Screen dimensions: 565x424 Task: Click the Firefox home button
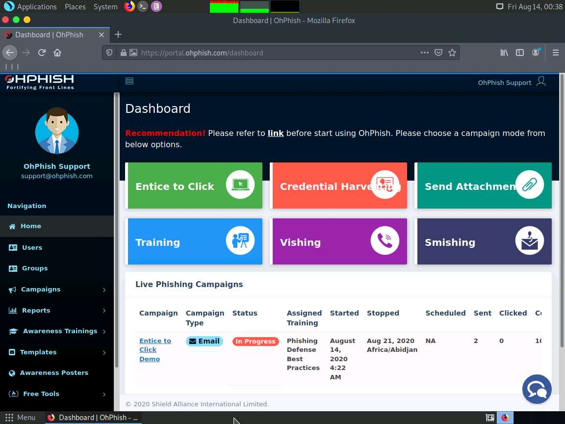pyautogui.click(x=57, y=53)
